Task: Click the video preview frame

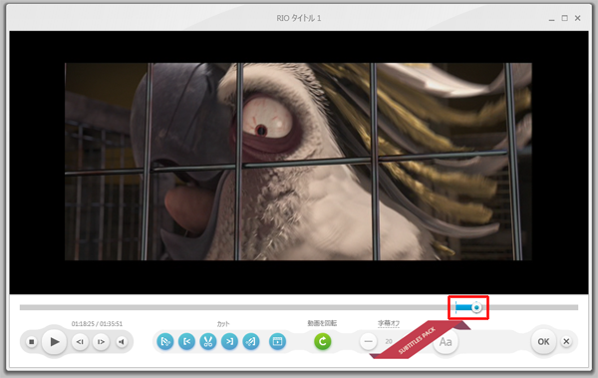Action: tap(298, 162)
